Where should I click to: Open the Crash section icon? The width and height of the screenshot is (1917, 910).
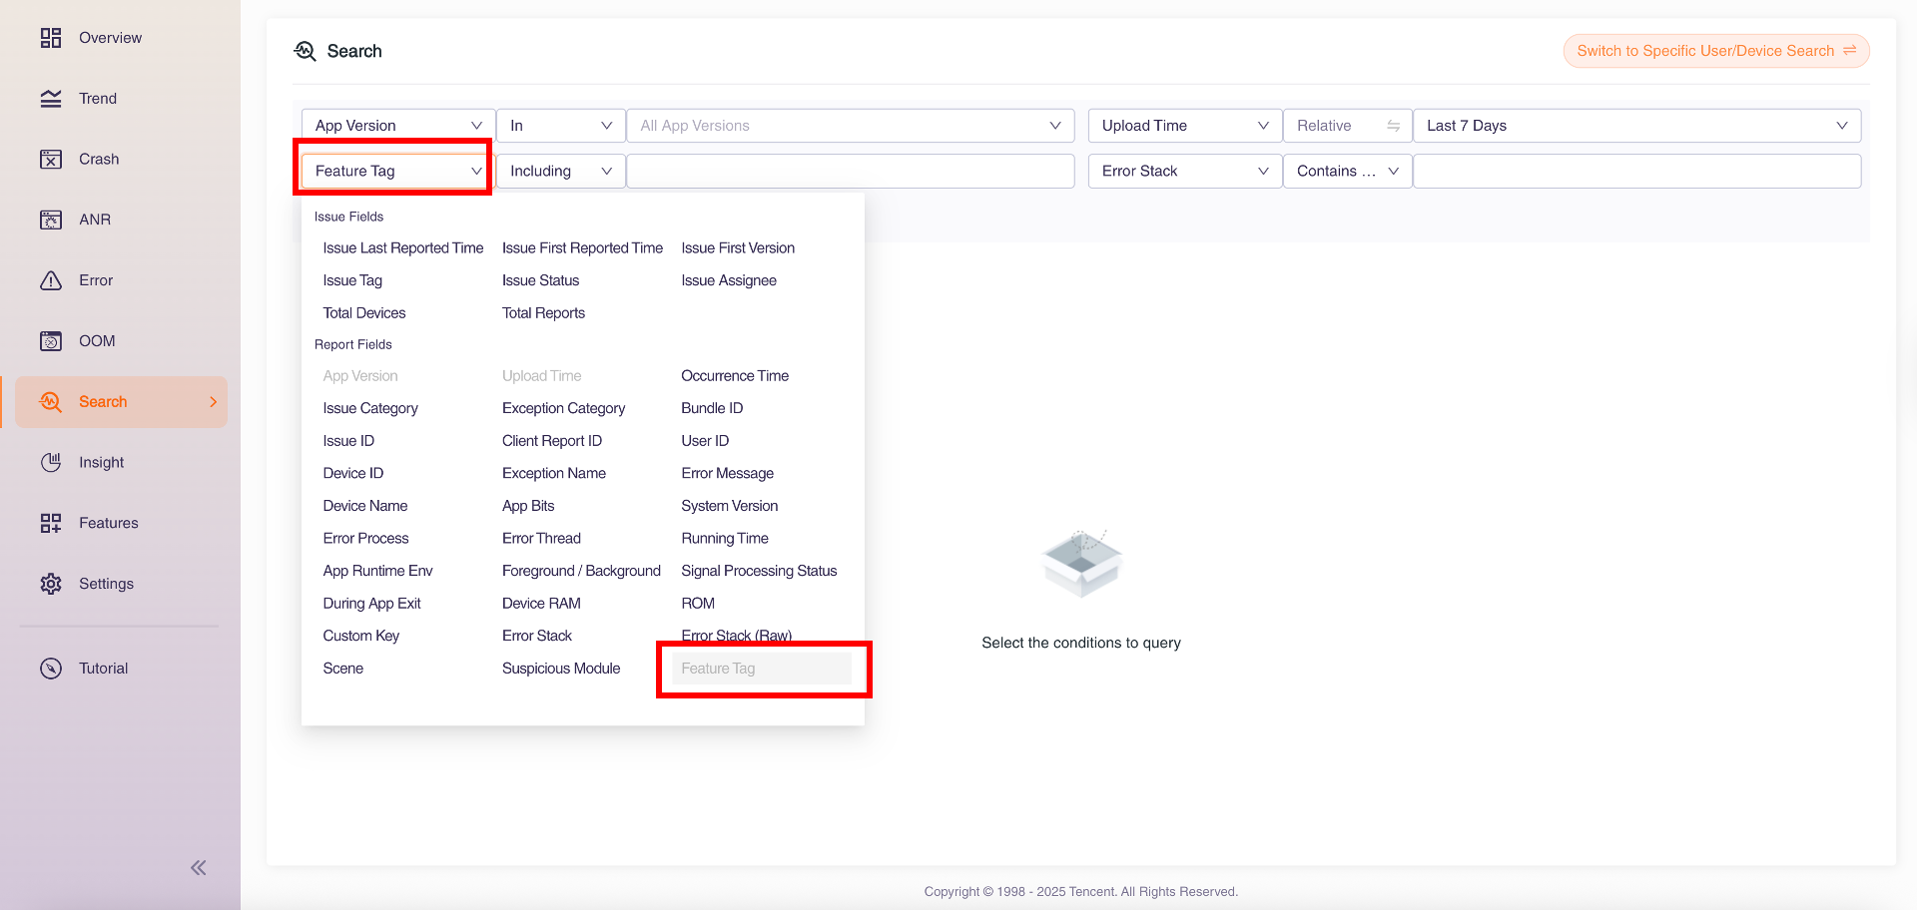coord(51,160)
